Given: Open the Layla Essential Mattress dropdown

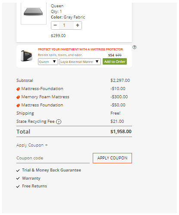Looking at the screenshot, I should (x=80, y=62).
